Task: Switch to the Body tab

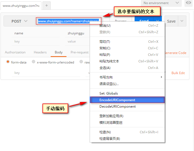Action: click(59, 52)
